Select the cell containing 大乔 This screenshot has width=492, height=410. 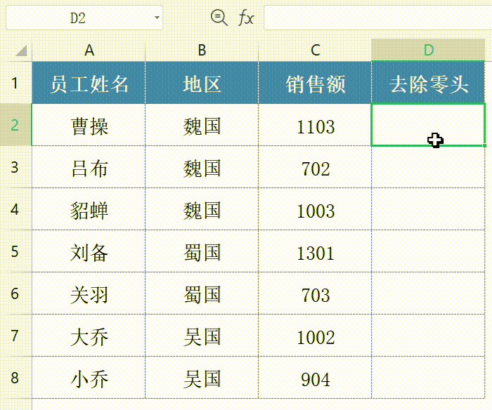pos(89,336)
